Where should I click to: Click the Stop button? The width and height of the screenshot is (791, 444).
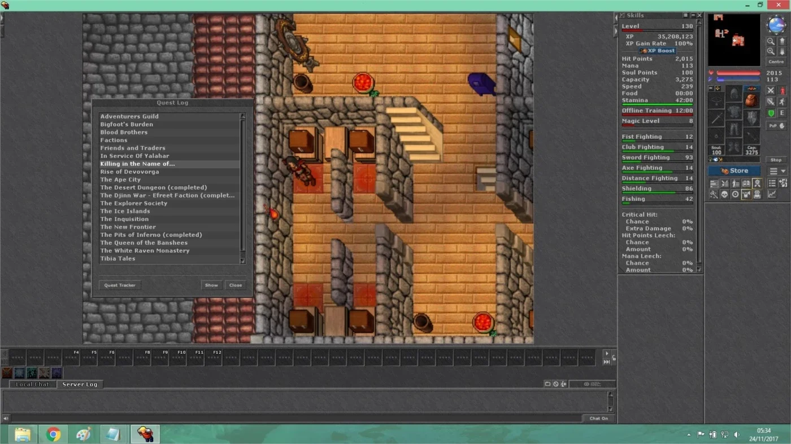pos(776,160)
